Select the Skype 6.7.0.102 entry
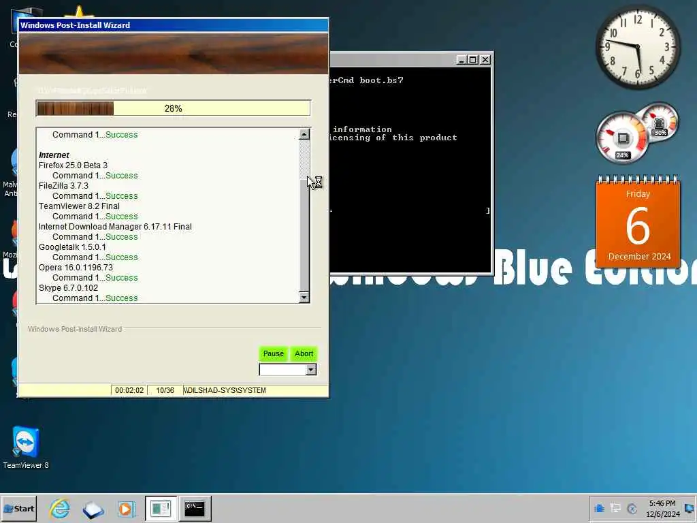697x523 pixels. (x=69, y=288)
